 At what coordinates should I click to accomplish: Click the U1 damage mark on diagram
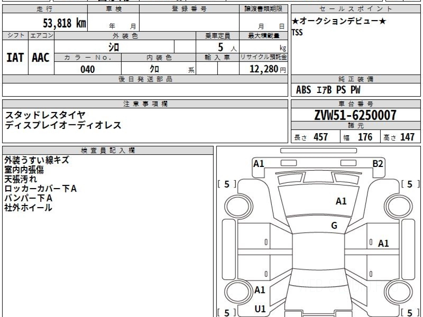(260, 309)
